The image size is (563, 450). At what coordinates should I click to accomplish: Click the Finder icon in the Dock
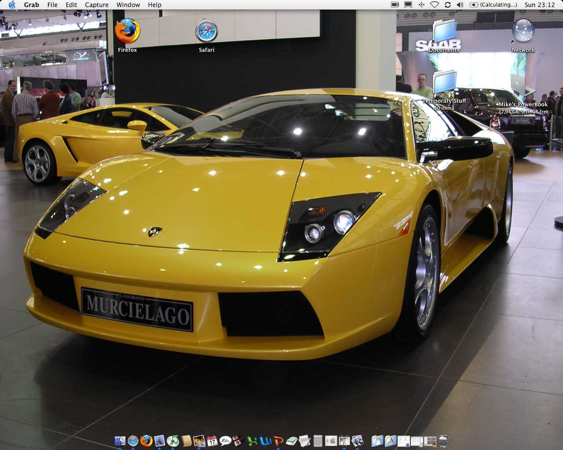point(120,441)
